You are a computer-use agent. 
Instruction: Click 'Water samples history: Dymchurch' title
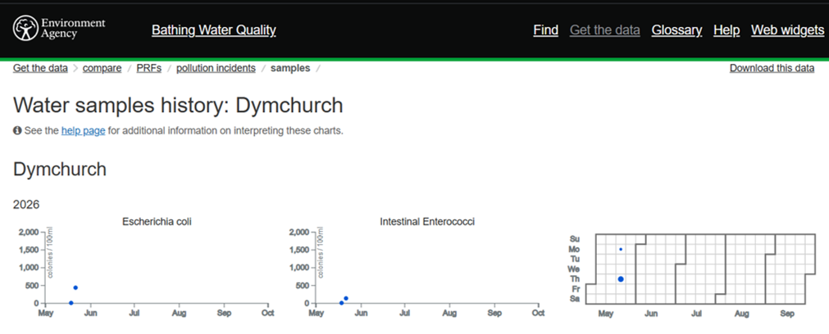pyautogui.click(x=178, y=106)
